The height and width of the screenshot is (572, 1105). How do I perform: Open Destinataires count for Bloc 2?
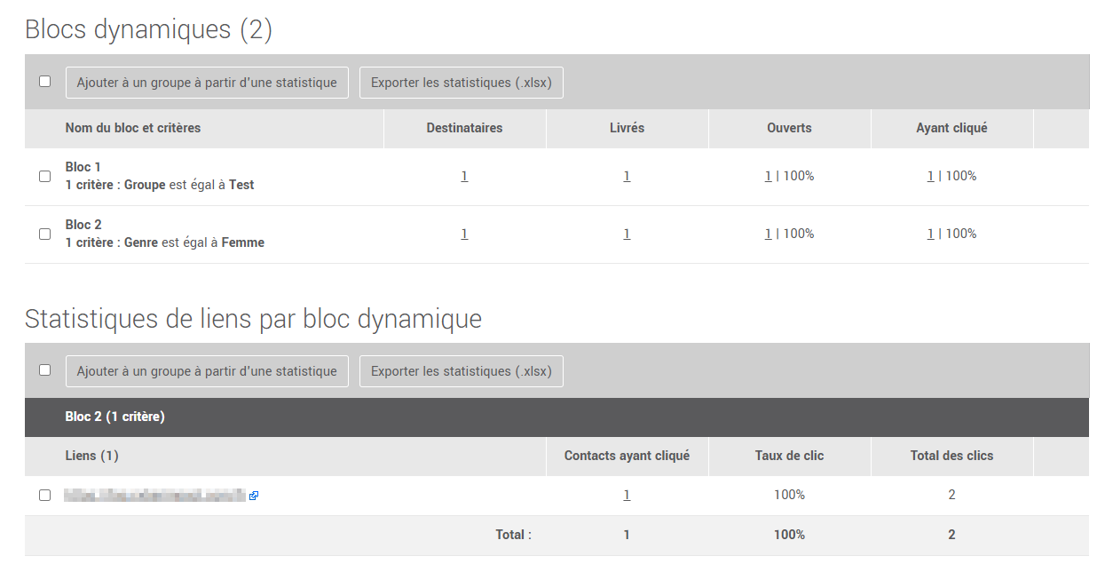click(464, 234)
